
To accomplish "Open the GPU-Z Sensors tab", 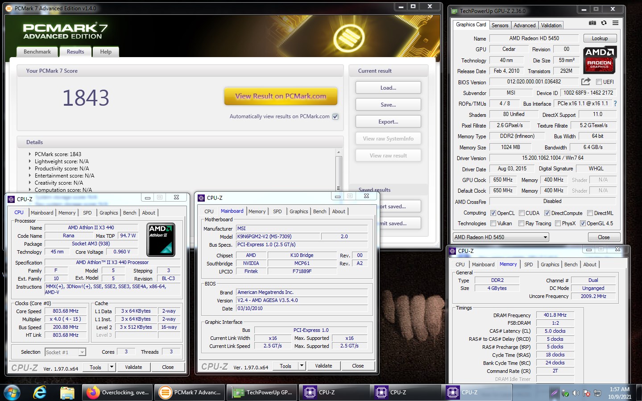I will (x=500, y=25).
